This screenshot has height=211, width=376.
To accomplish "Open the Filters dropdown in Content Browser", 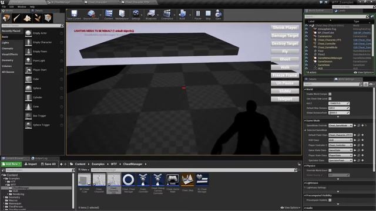I will coord(83,170).
